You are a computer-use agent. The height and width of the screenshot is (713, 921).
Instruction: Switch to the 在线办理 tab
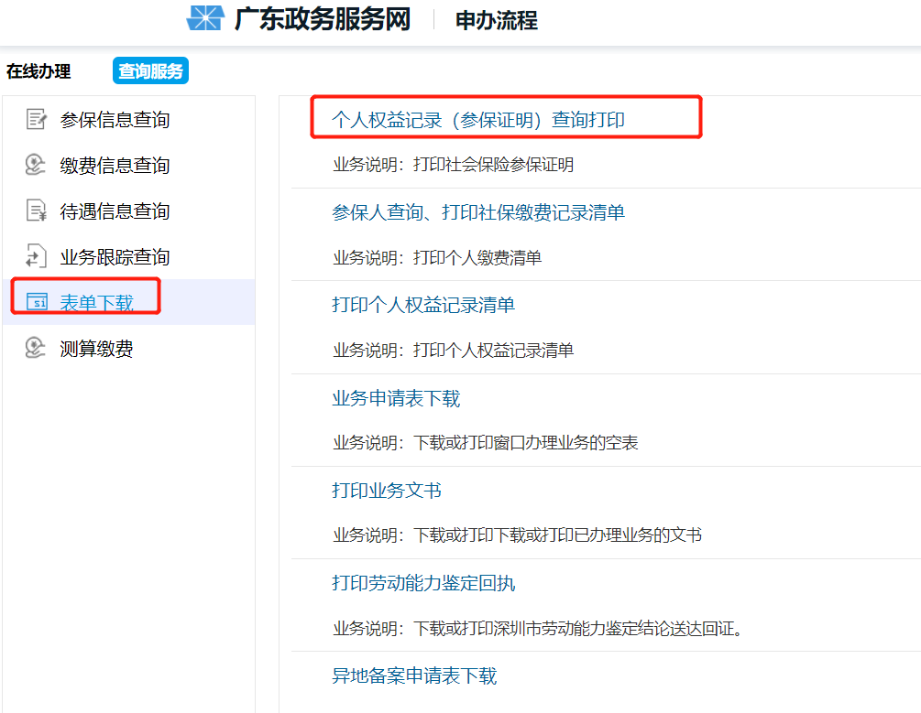point(38,71)
